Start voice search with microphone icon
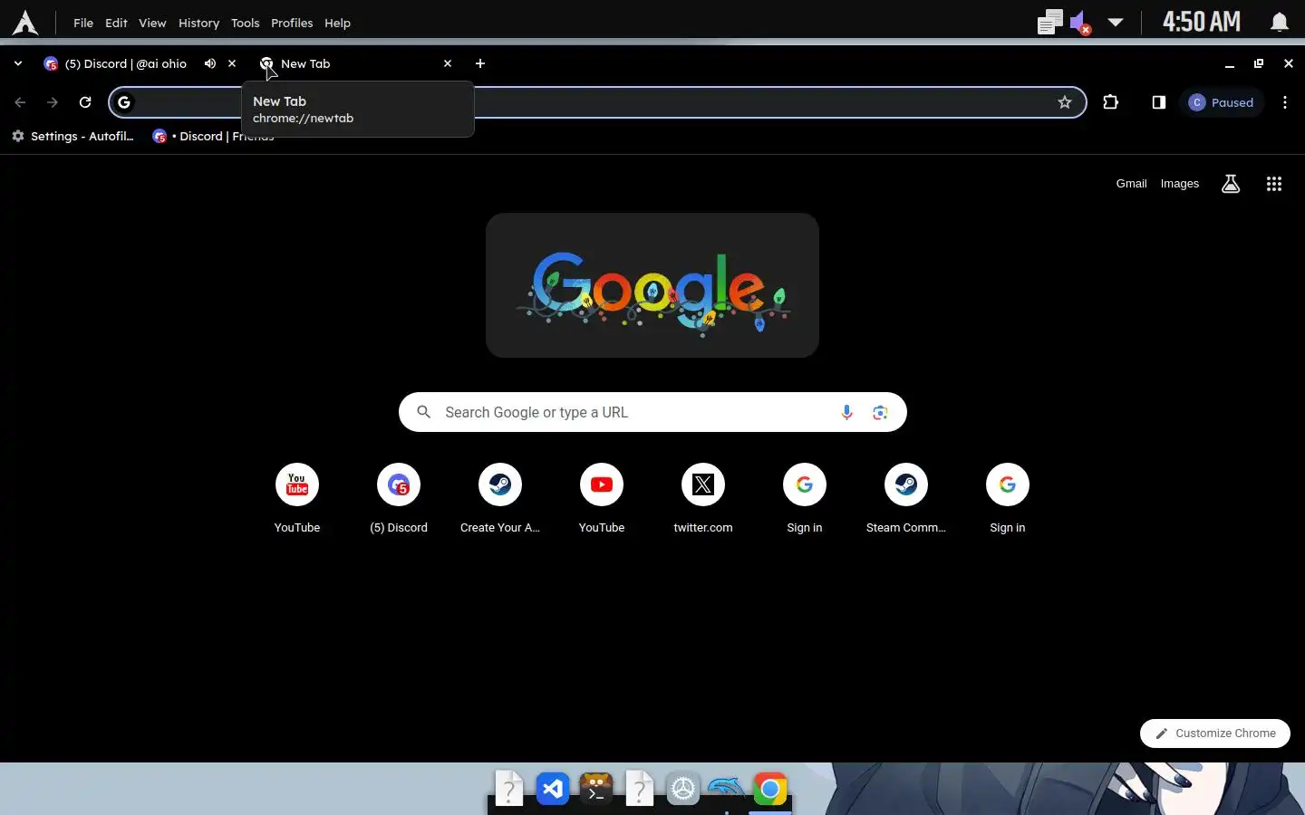Viewport: 1305px width, 815px height. (846, 412)
